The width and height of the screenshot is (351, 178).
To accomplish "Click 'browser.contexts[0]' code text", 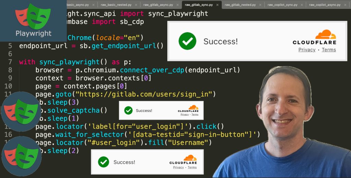I will tap(113, 78).
